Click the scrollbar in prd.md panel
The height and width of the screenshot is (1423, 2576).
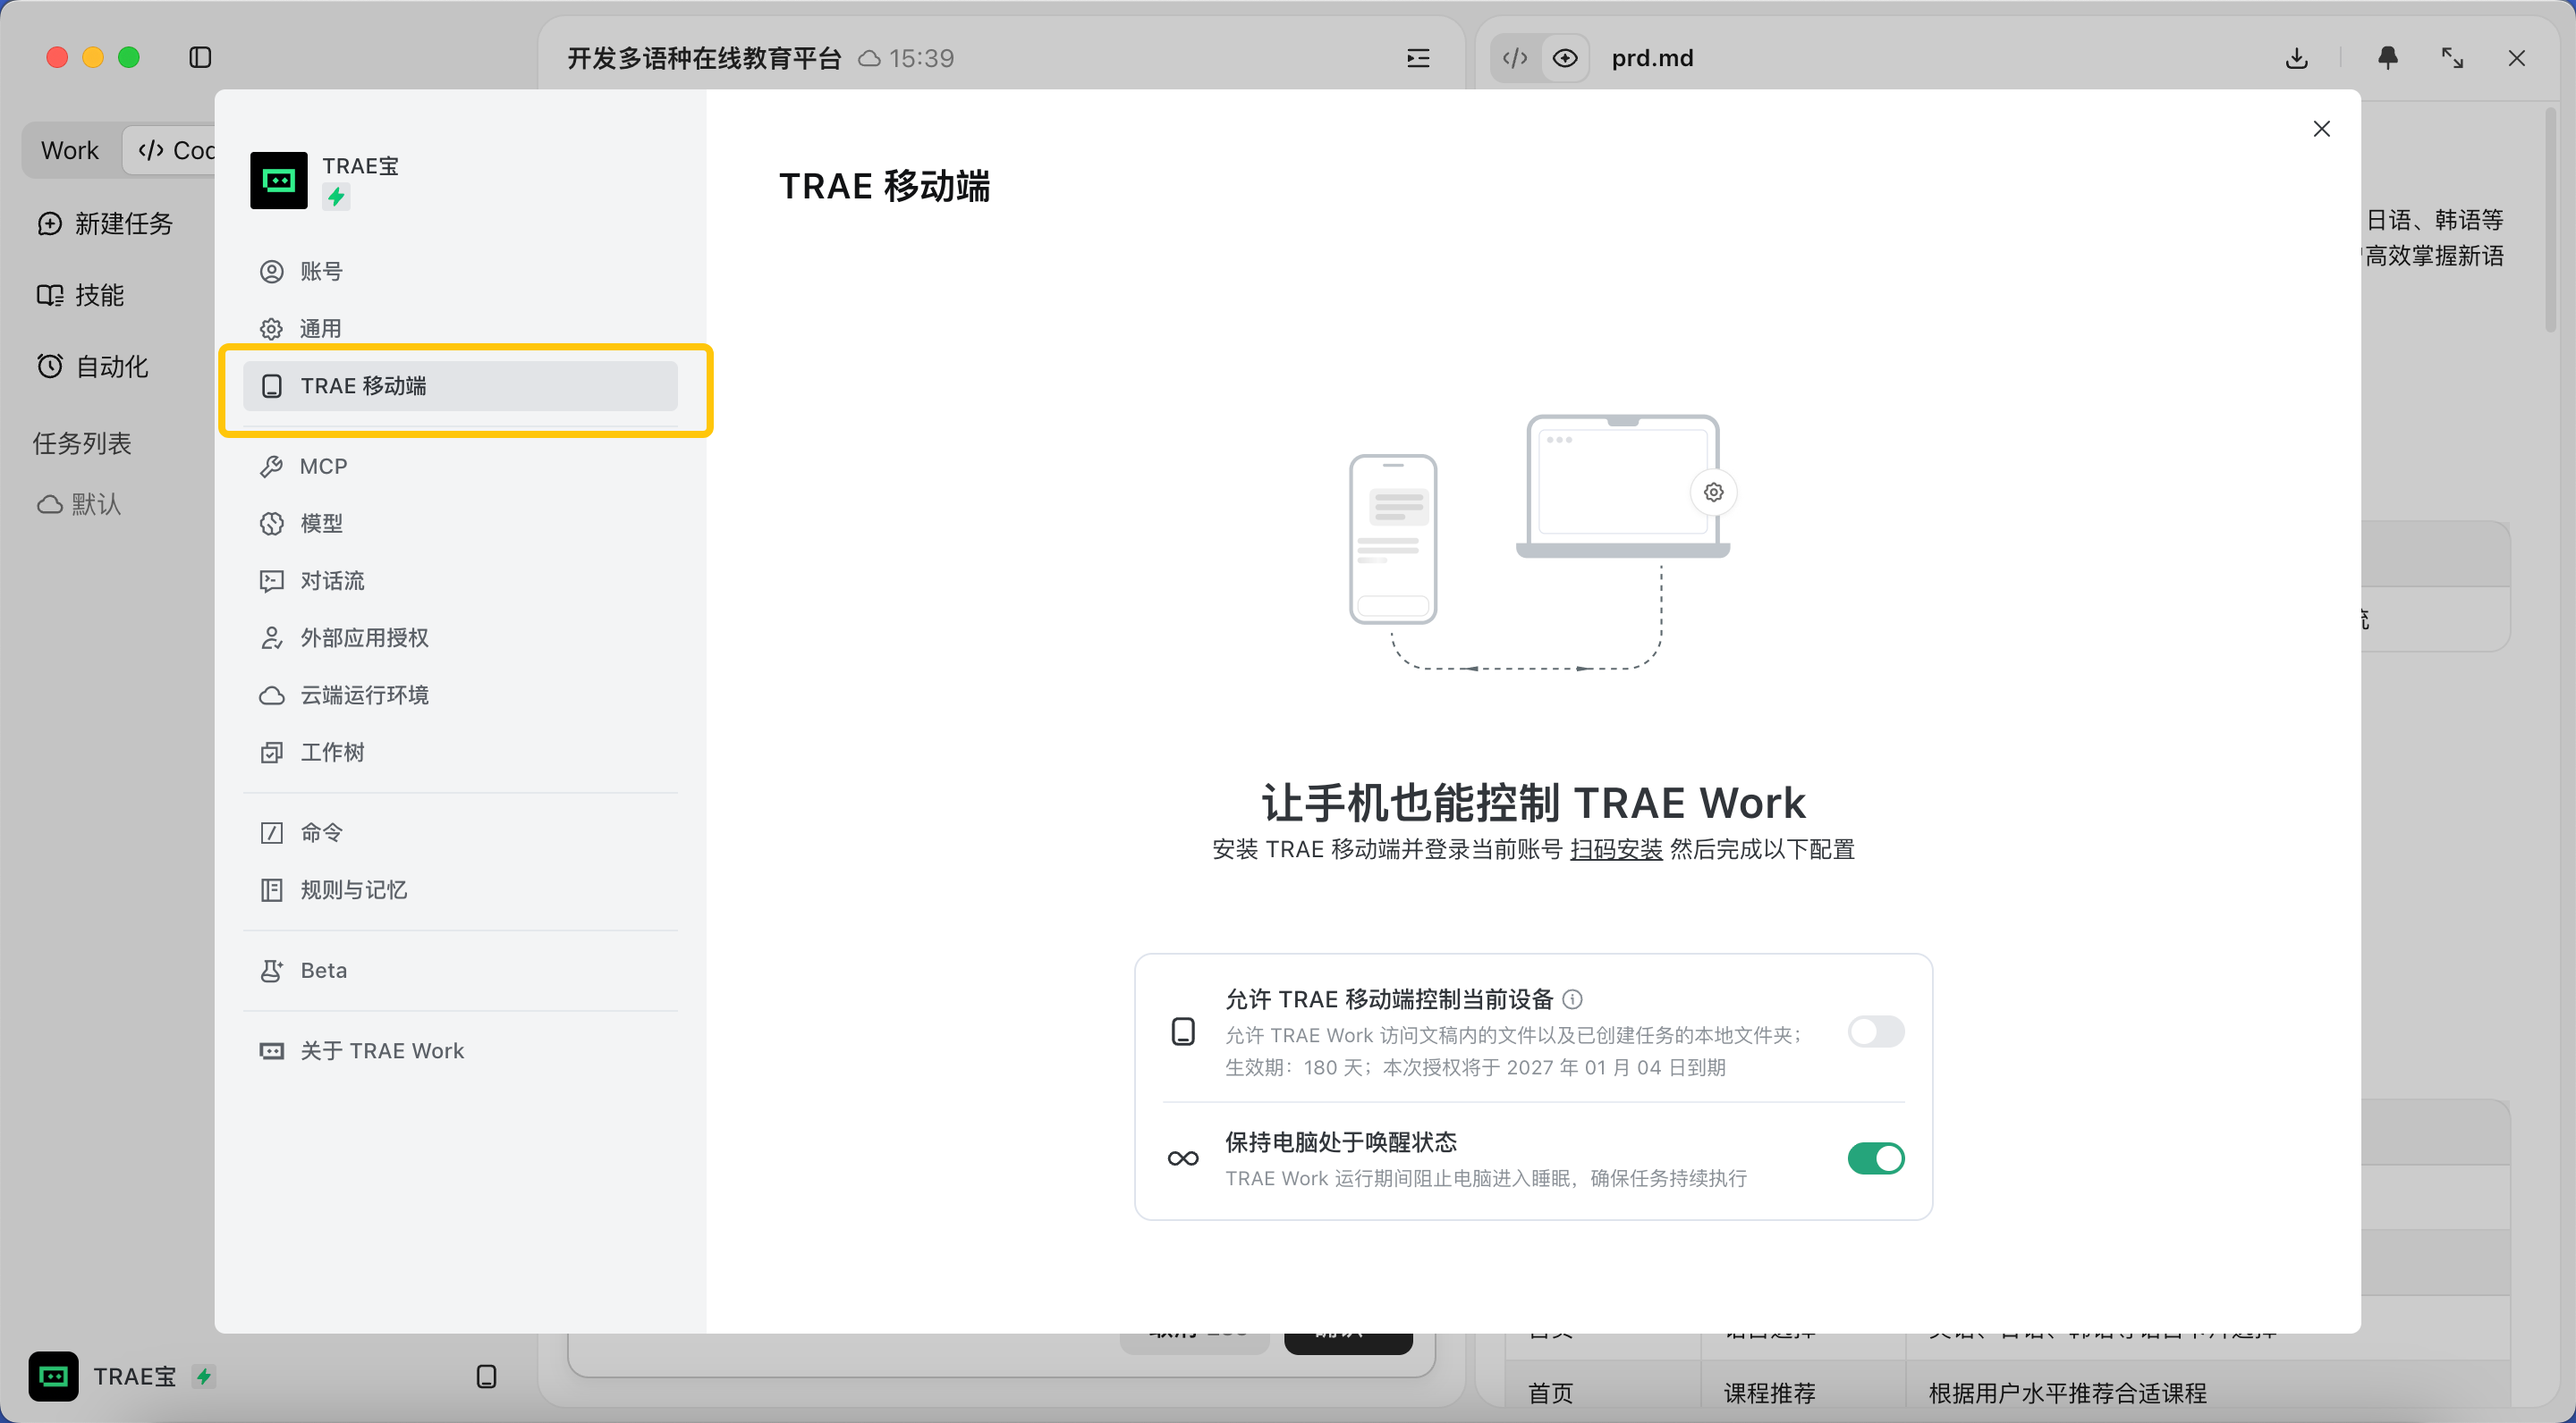2551,220
